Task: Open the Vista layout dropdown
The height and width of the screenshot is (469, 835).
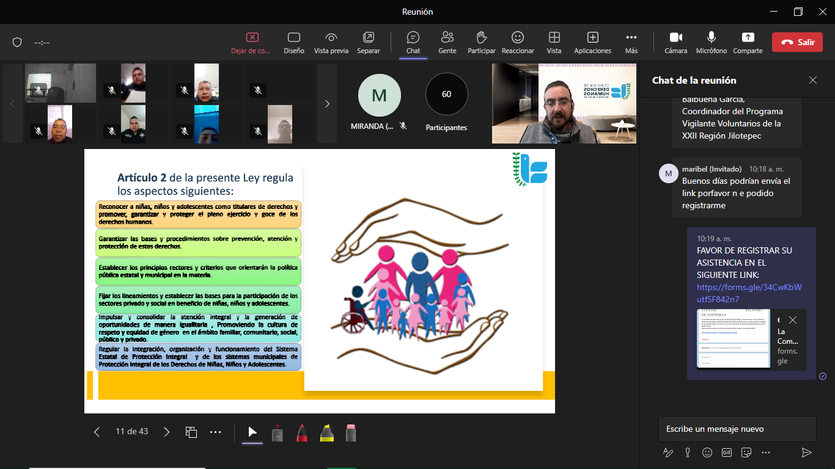Action: tap(554, 42)
